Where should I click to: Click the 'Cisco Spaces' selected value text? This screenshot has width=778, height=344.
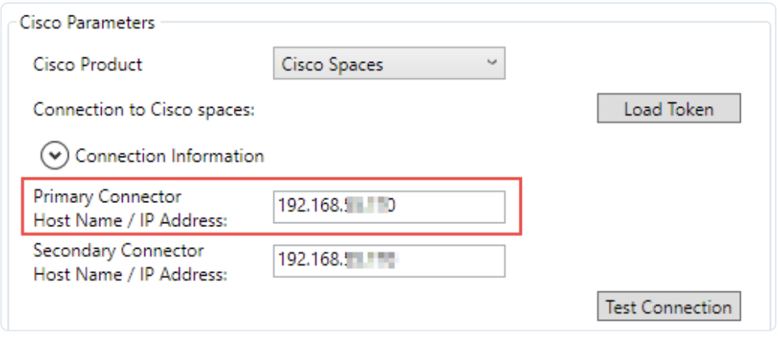click(x=332, y=64)
